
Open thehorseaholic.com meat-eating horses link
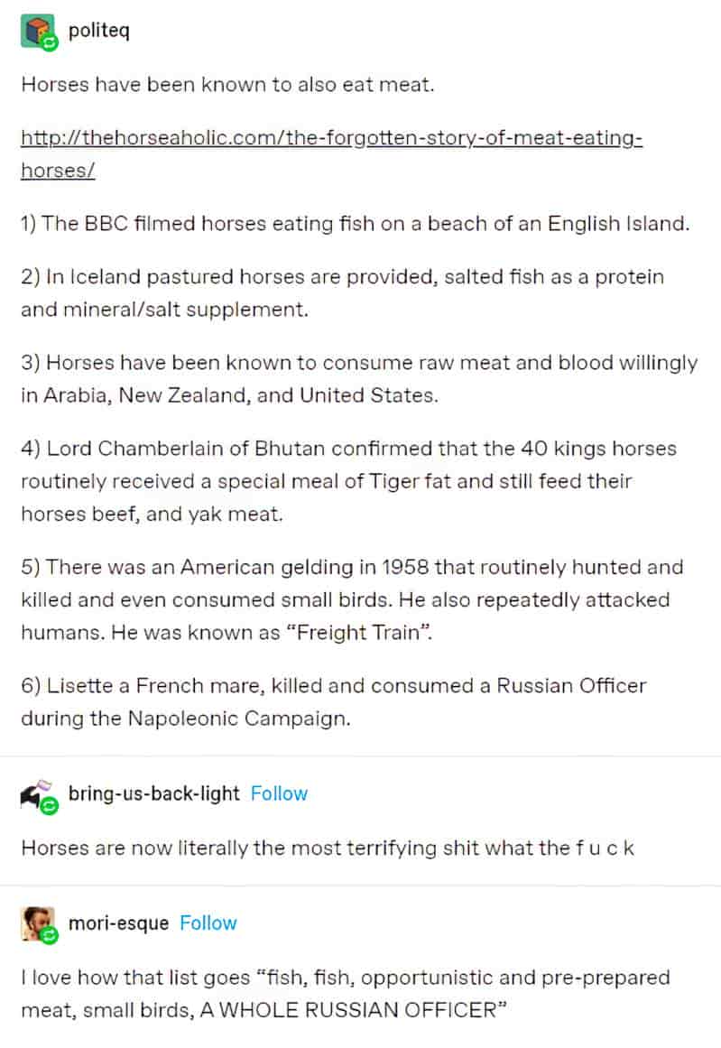331,153
